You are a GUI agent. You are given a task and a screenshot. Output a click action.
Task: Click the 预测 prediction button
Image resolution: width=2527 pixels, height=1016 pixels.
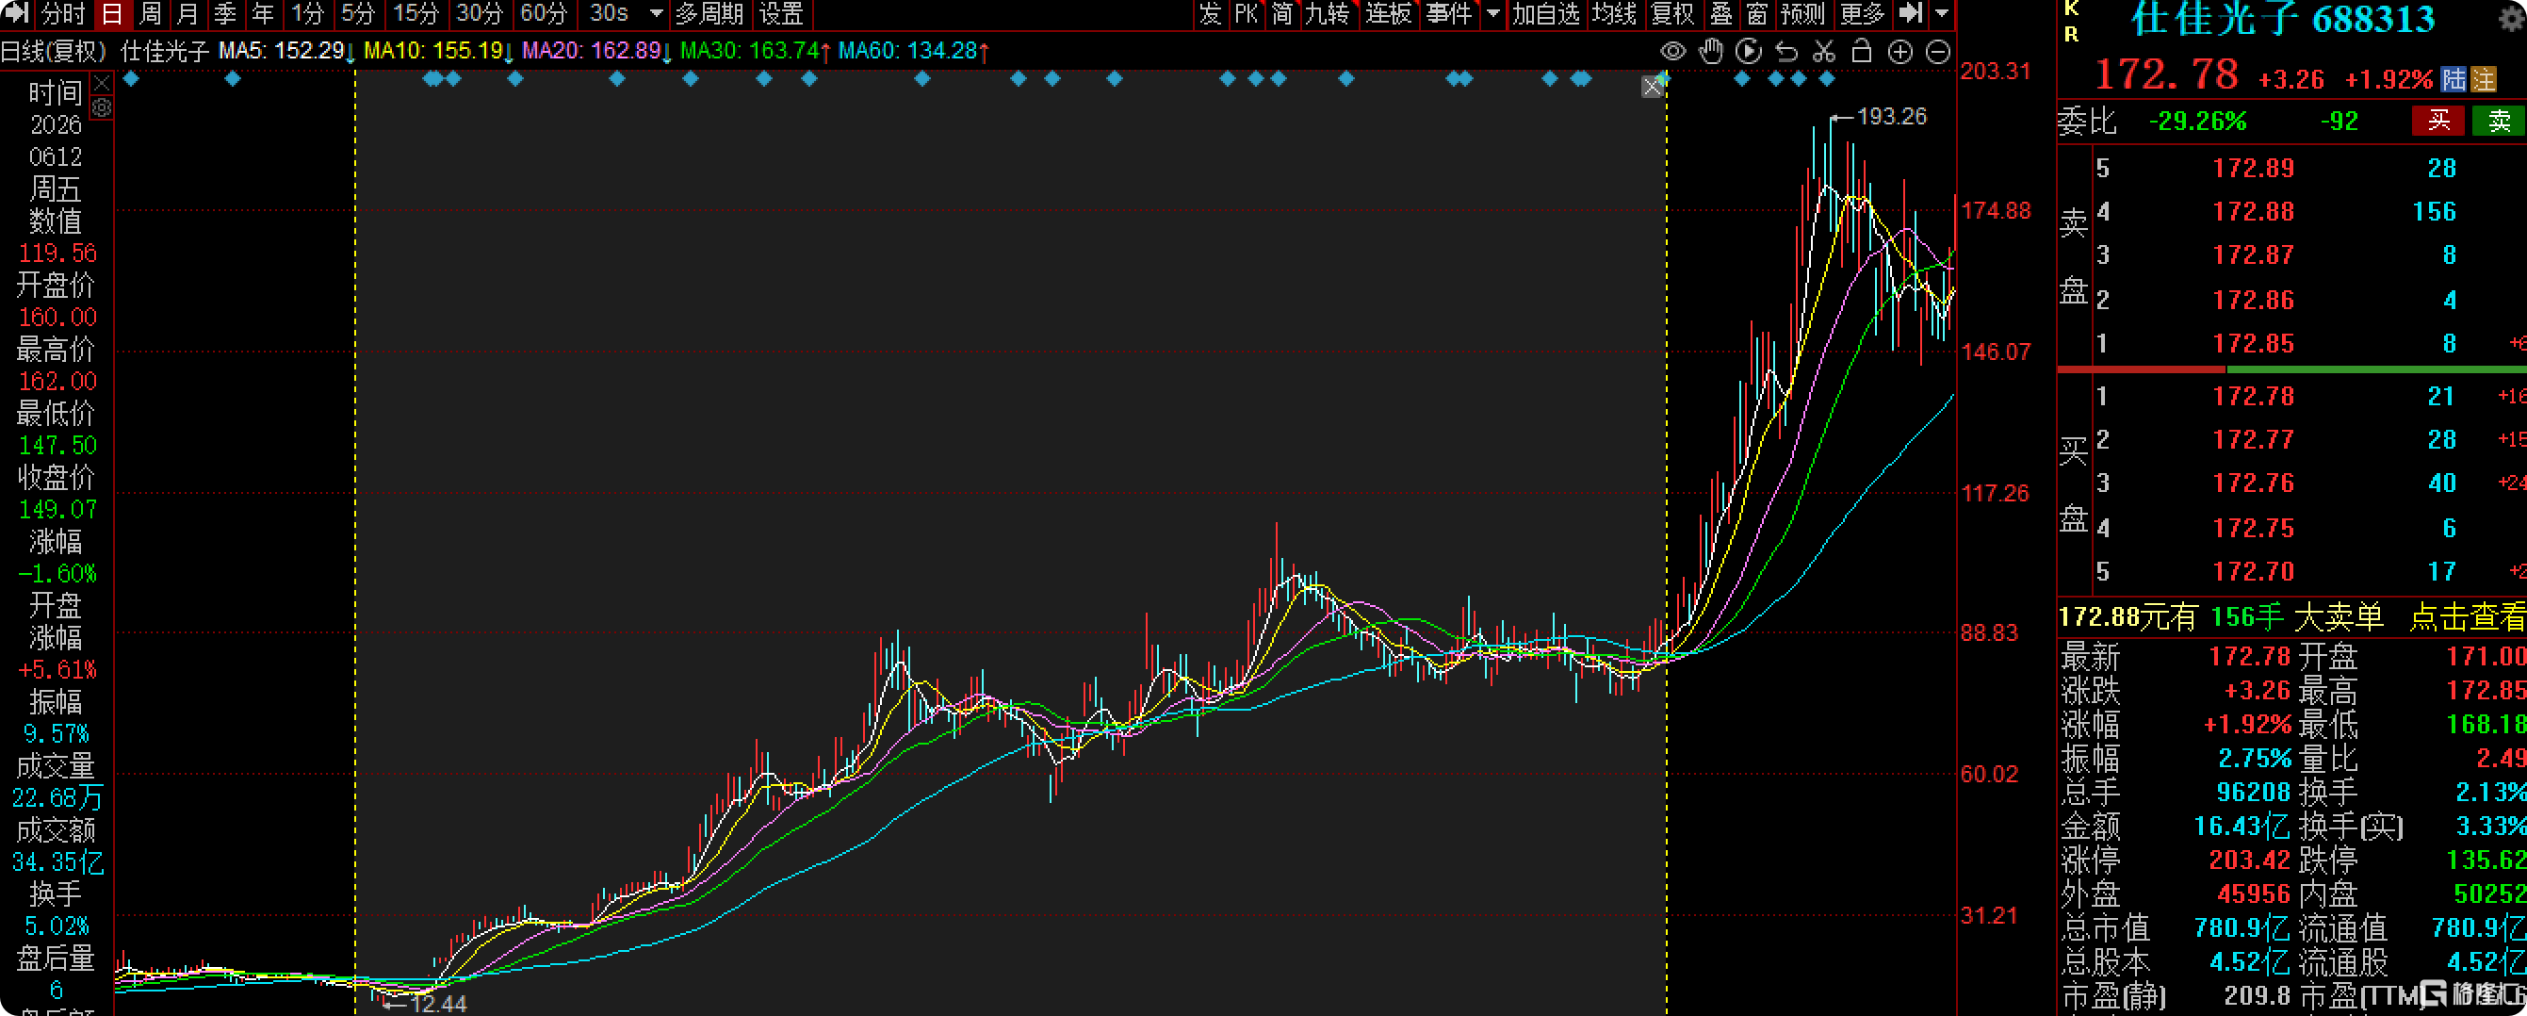tap(1803, 14)
